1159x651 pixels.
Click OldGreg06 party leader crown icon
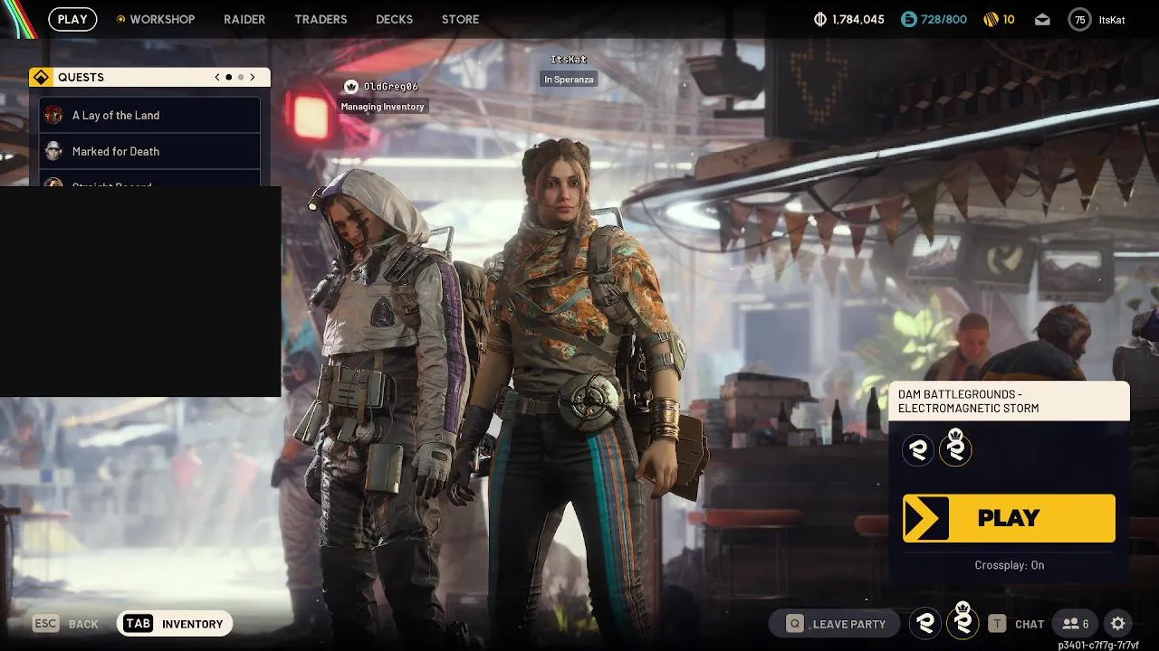coord(351,87)
